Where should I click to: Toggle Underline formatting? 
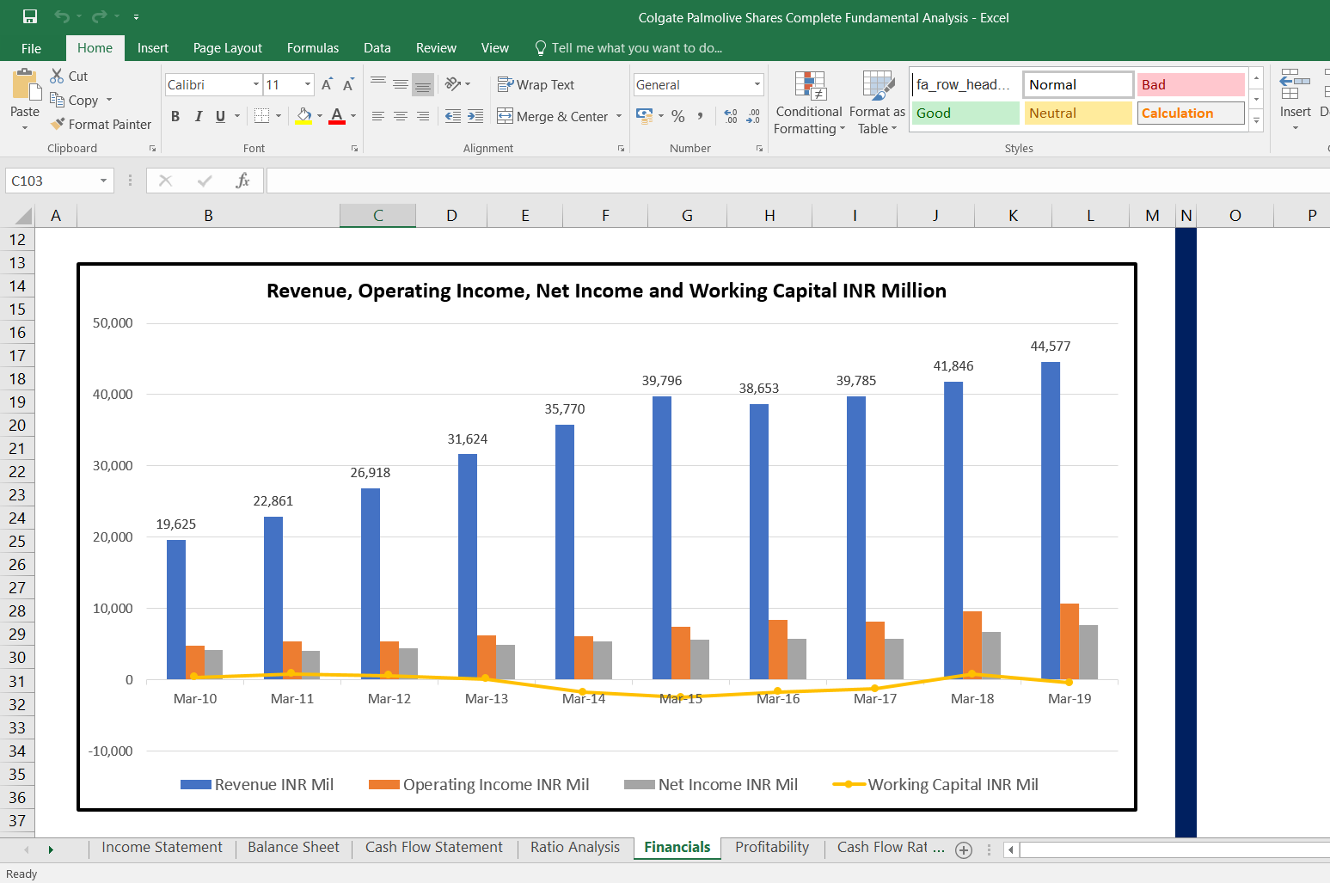(x=221, y=116)
